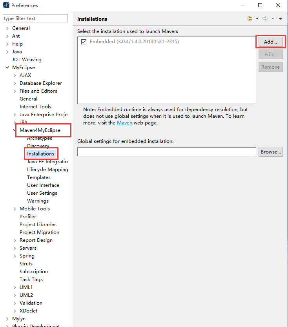Expand the Servers tree node
288x327 pixels.
click(x=15, y=248)
